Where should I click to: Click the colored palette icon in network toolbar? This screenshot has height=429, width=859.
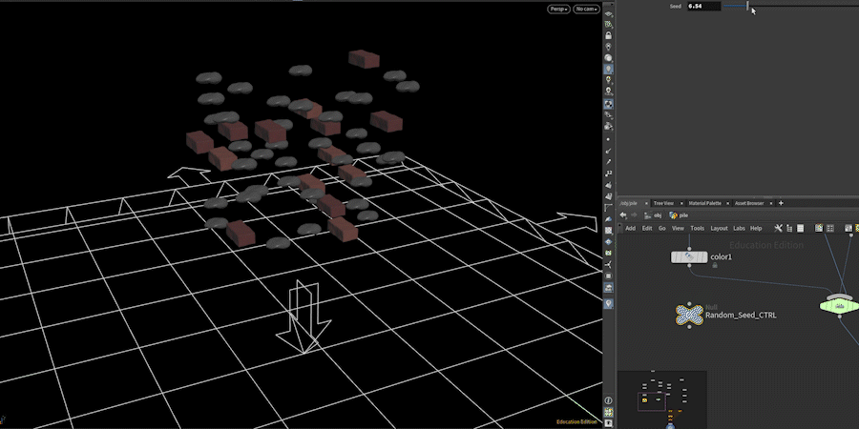(x=819, y=228)
